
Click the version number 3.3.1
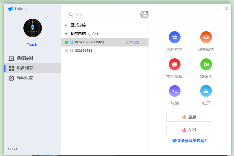point(12,149)
